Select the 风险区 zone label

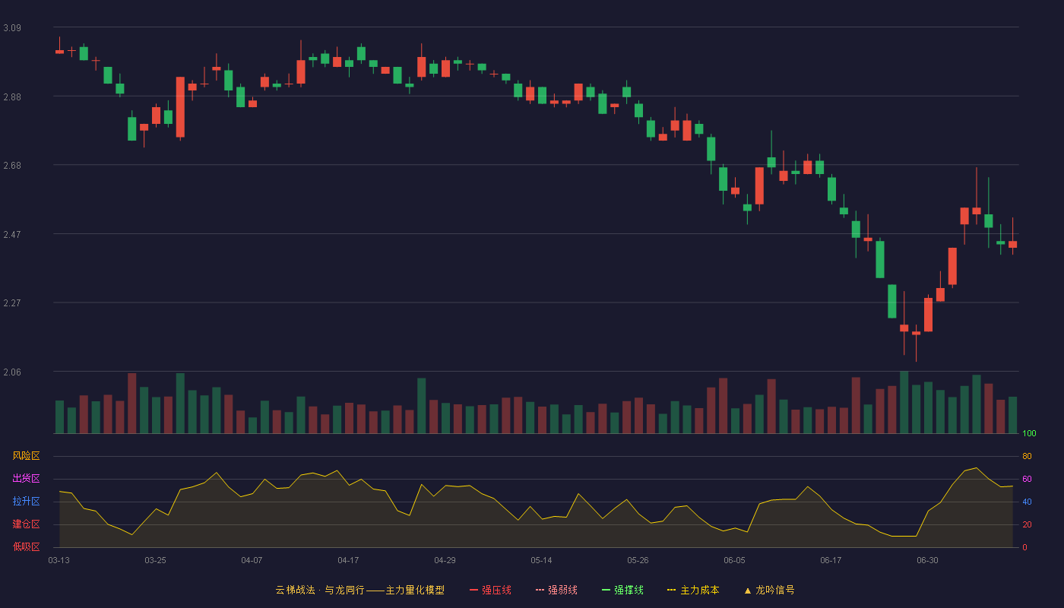tap(26, 456)
